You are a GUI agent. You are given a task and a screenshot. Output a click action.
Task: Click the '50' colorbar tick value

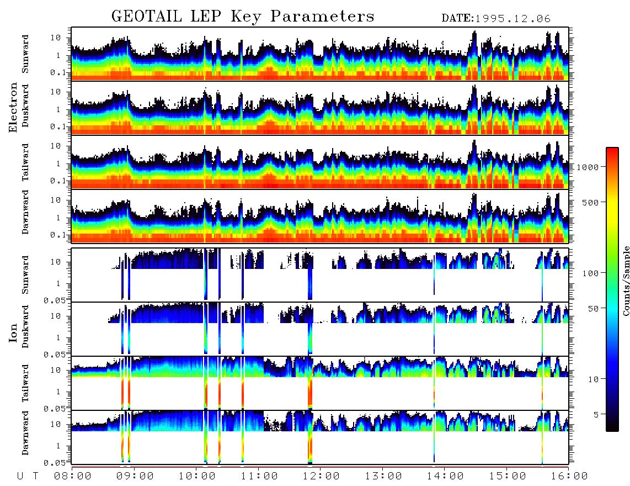[593, 309]
